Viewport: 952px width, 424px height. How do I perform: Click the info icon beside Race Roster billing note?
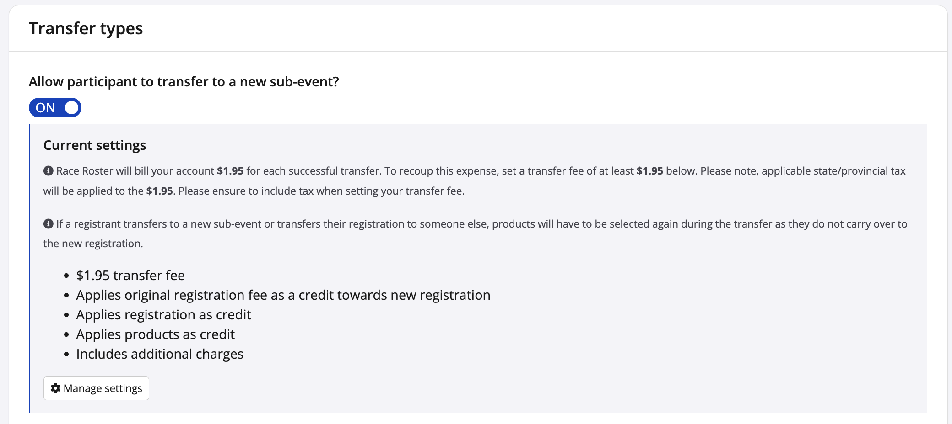[x=48, y=171]
